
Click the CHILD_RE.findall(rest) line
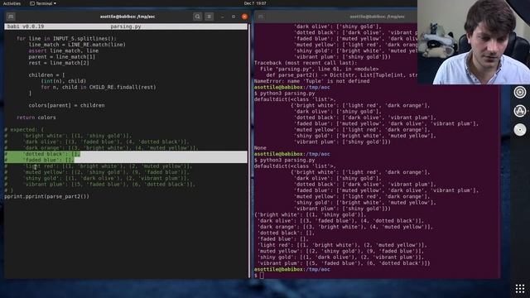99,87
